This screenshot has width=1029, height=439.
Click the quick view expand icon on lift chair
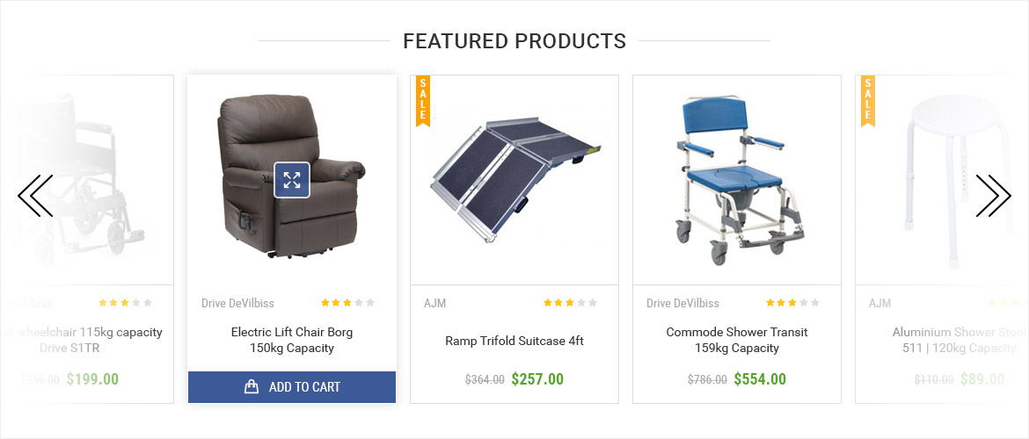[292, 180]
